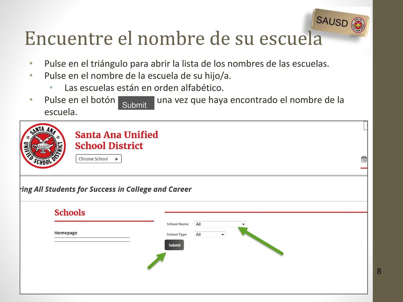
Task: Click the School Name label
Action: (x=177, y=224)
